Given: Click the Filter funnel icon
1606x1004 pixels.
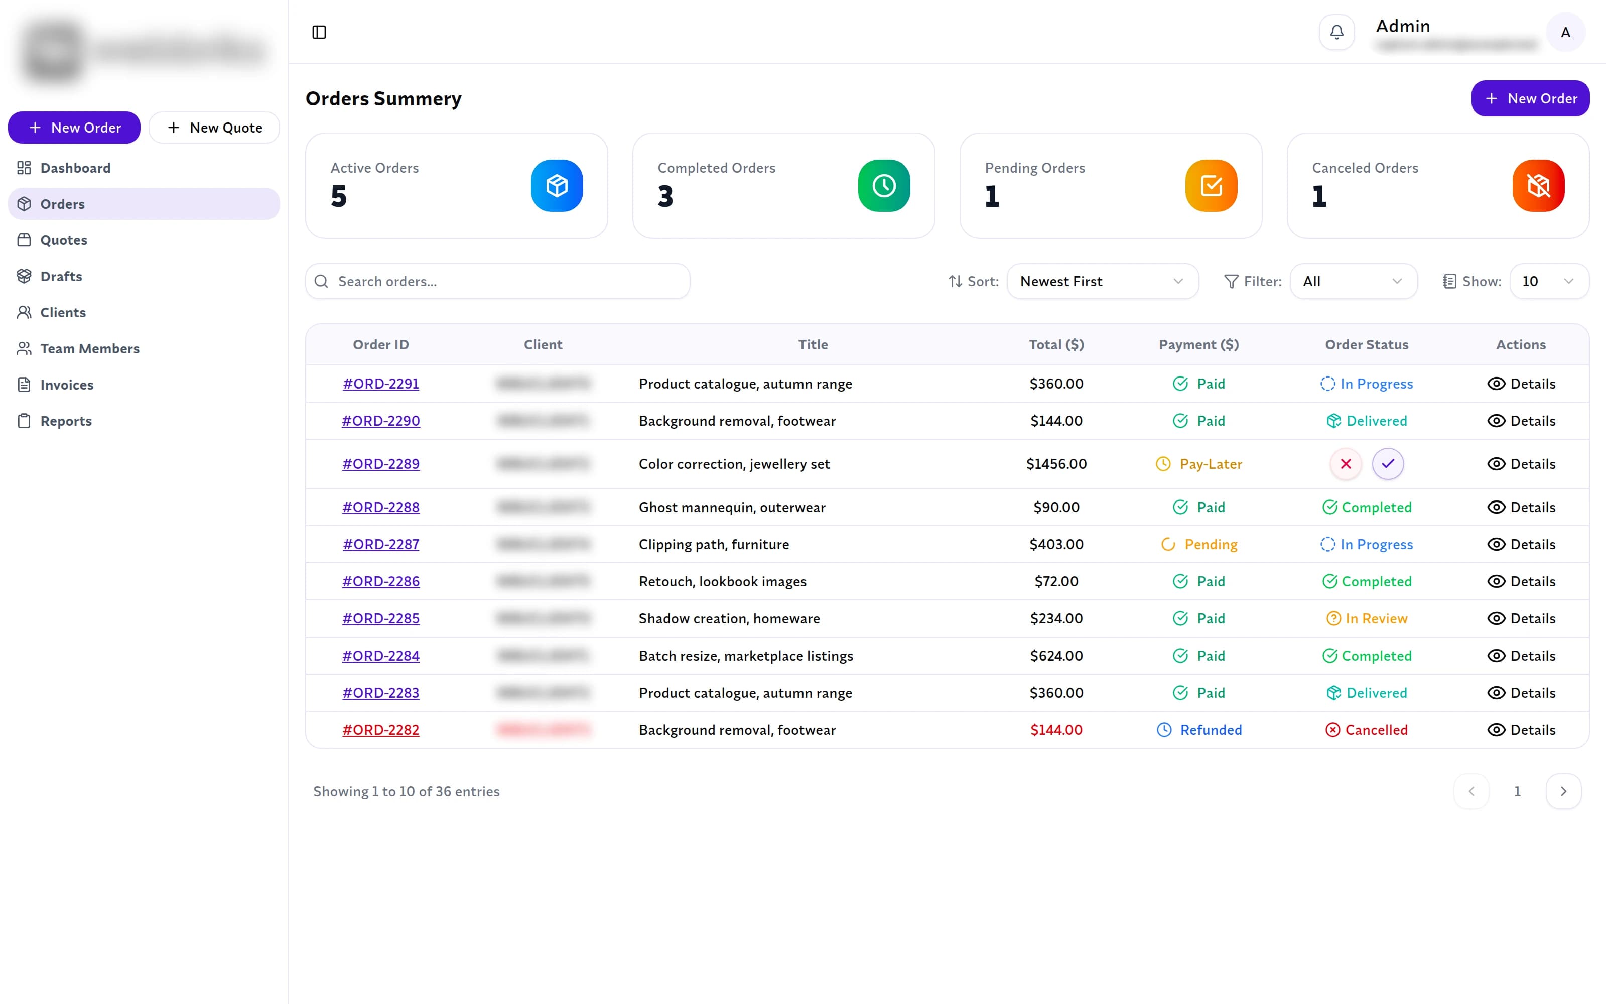Looking at the screenshot, I should click(x=1231, y=282).
